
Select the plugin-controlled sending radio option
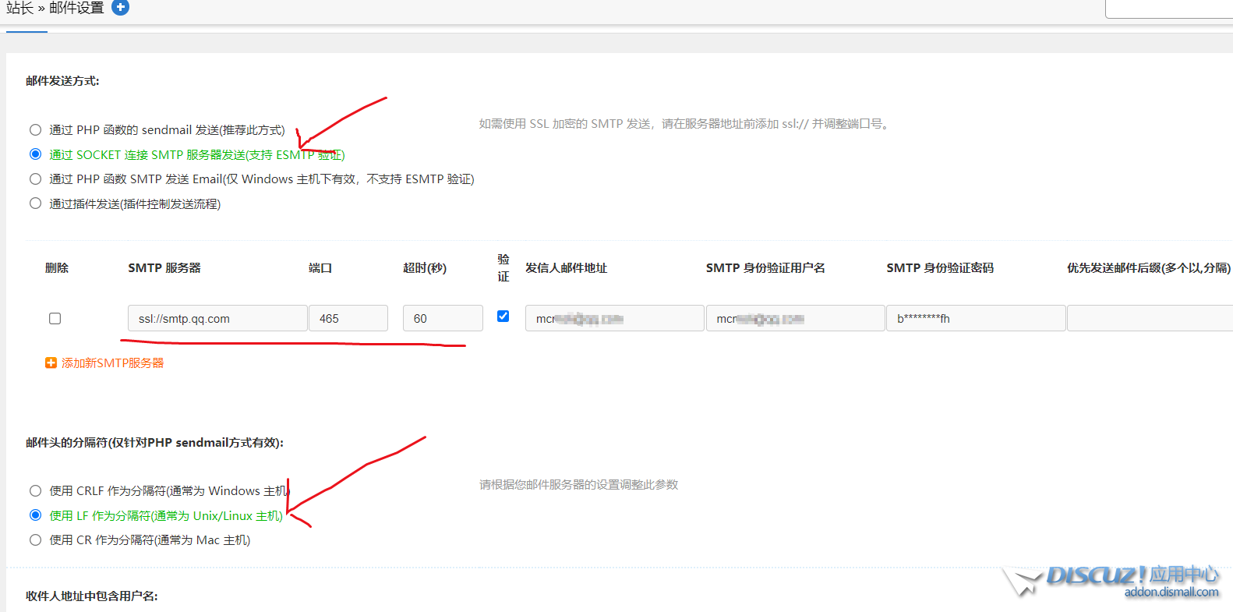coord(35,203)
